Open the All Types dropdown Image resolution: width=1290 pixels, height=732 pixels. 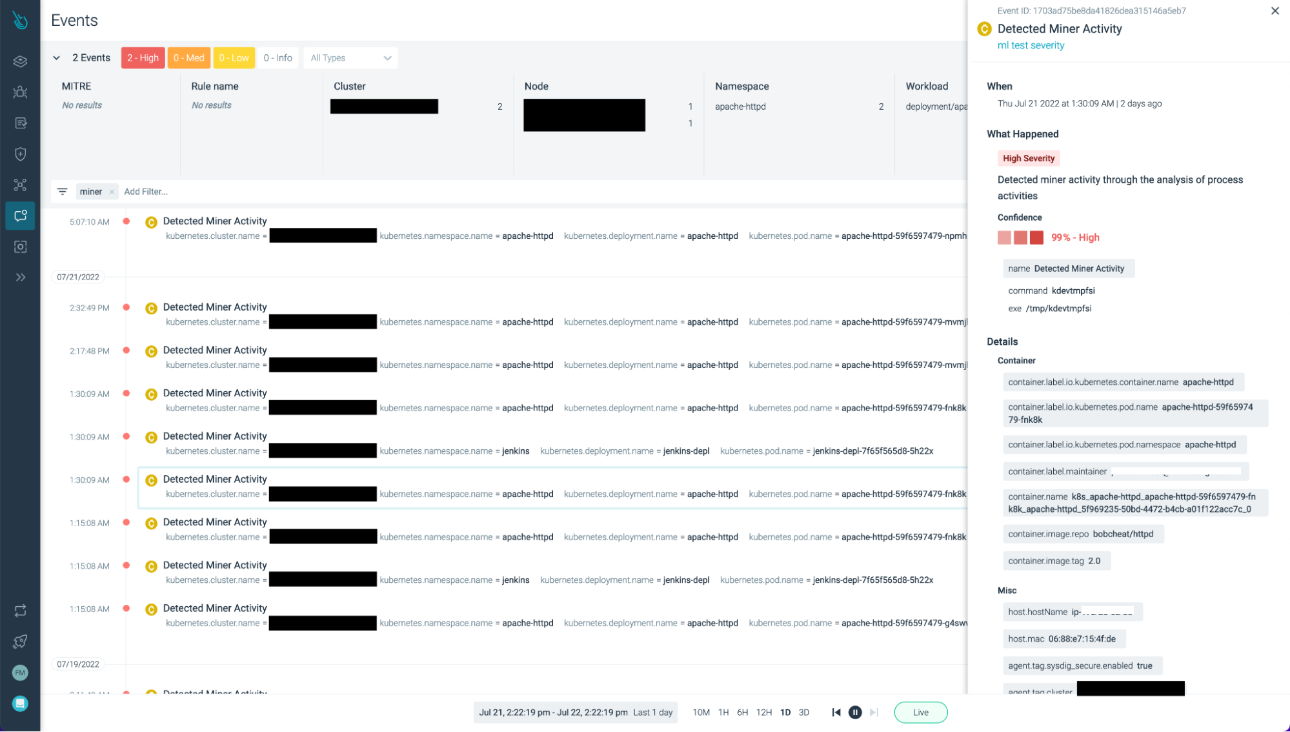pyautogui.click(x=350, y=57)
